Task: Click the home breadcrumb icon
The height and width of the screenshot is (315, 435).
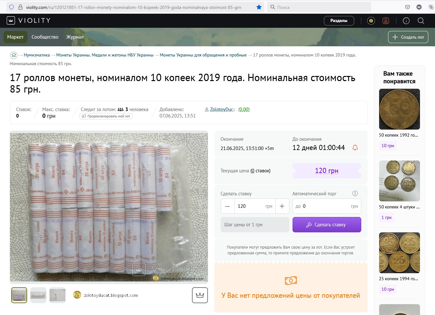Action: 13,55
